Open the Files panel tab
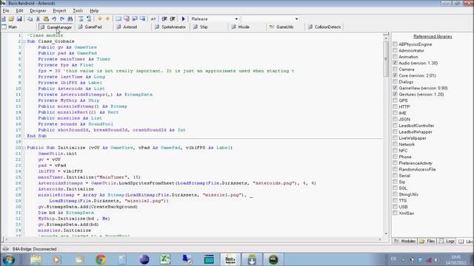The image size is (474, 266). 427,241
